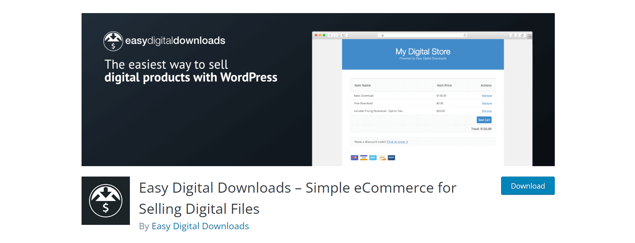This screenshot has width=635, height=243.
Task: Click the "Total: $120.00" text
Action: [481, 129]
